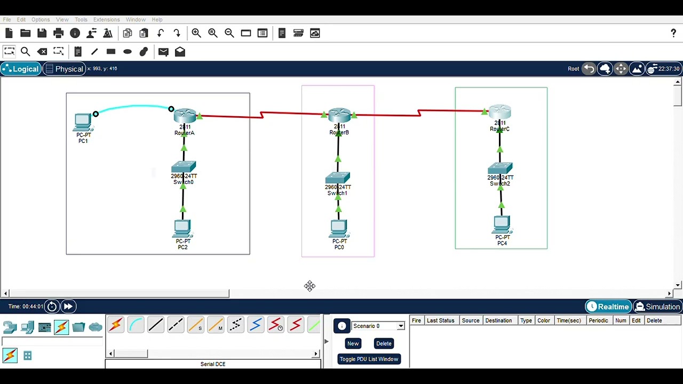
Task: Click the Delete scenario button
Action: [x=384, y=343]
